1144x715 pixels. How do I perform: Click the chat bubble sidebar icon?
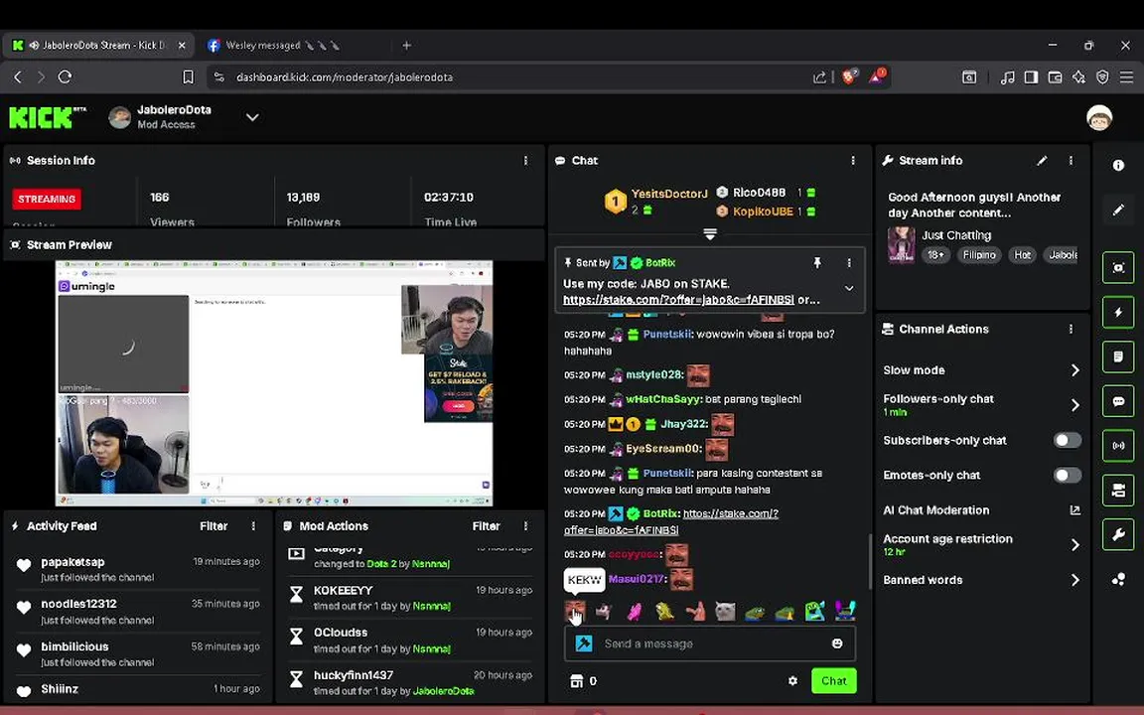pos(1118,401)
